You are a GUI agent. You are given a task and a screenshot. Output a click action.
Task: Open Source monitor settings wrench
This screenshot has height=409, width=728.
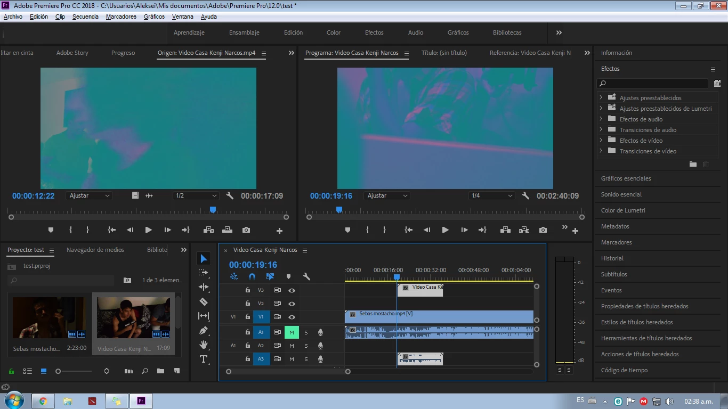click(x=230, y=195)
